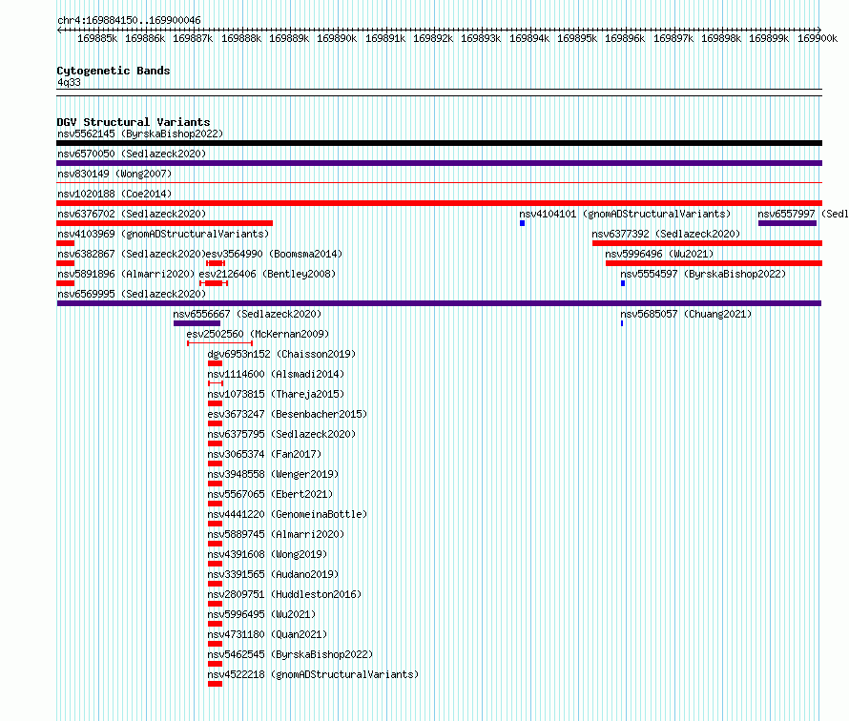Open nsv4441220 (GenomeinaBottle) label

click(287, 514)
